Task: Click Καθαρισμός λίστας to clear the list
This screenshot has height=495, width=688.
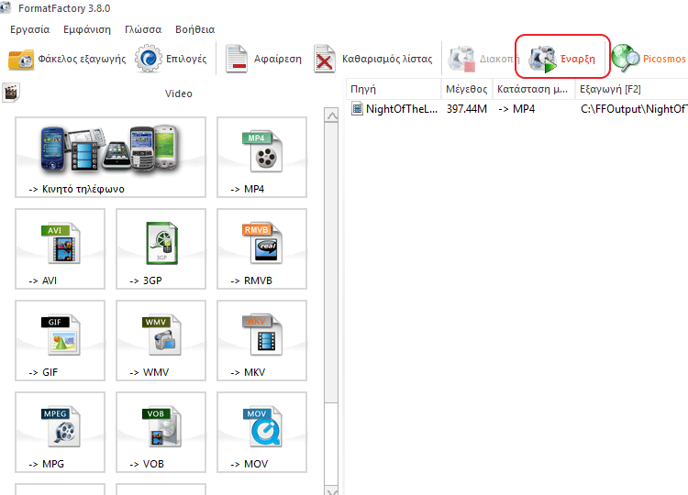Action: [373, 59]
